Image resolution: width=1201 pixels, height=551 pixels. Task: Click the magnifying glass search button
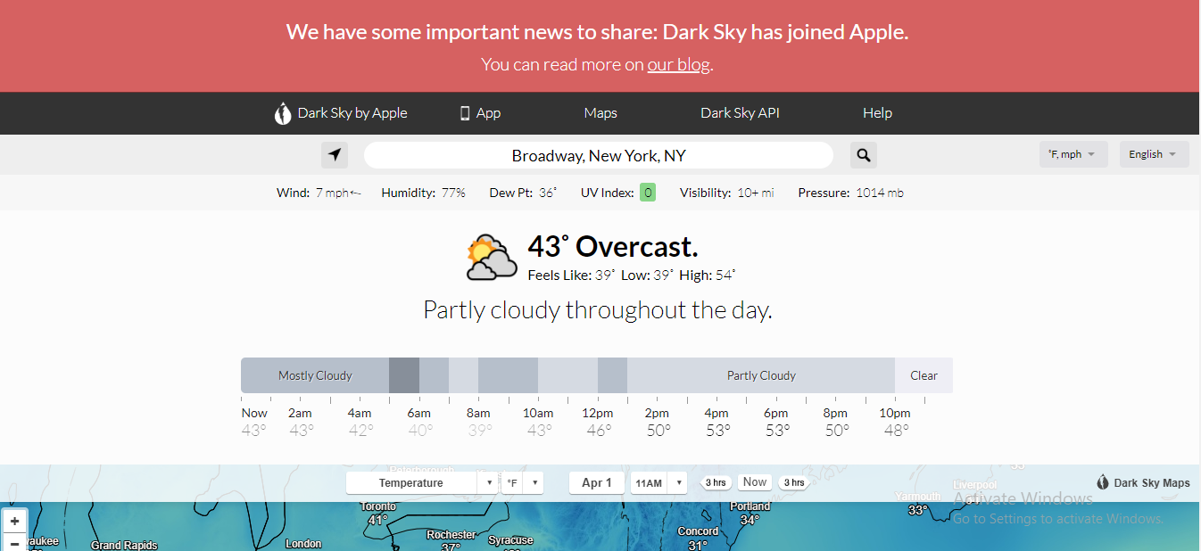tap(863, 155)
